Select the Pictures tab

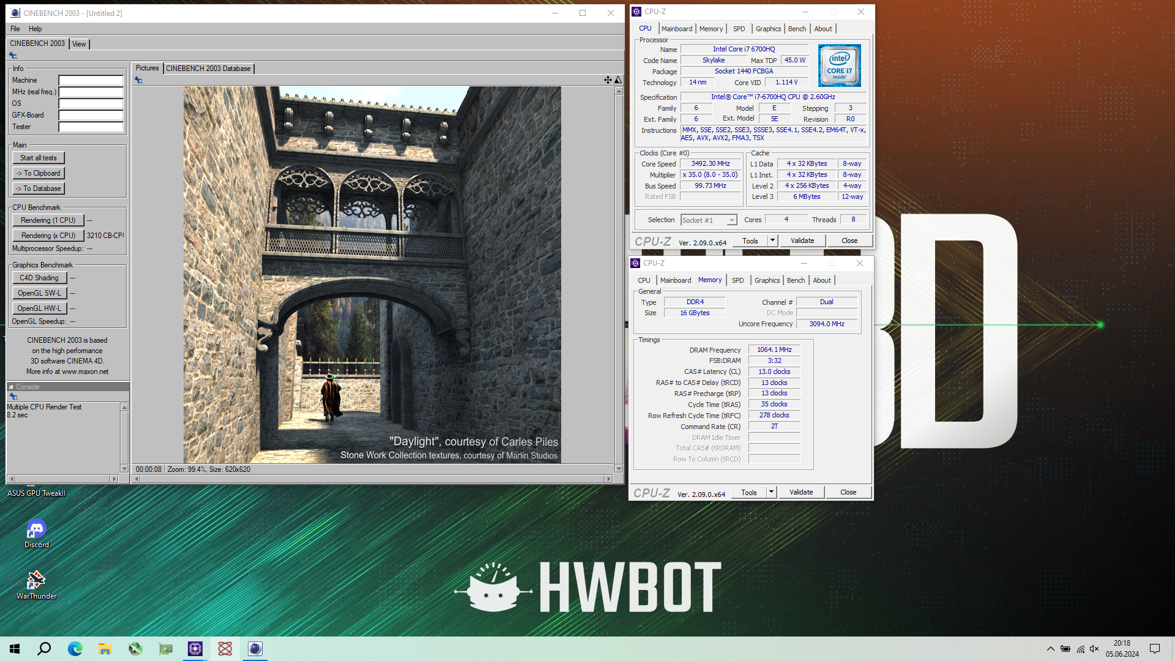click(147, 68)
